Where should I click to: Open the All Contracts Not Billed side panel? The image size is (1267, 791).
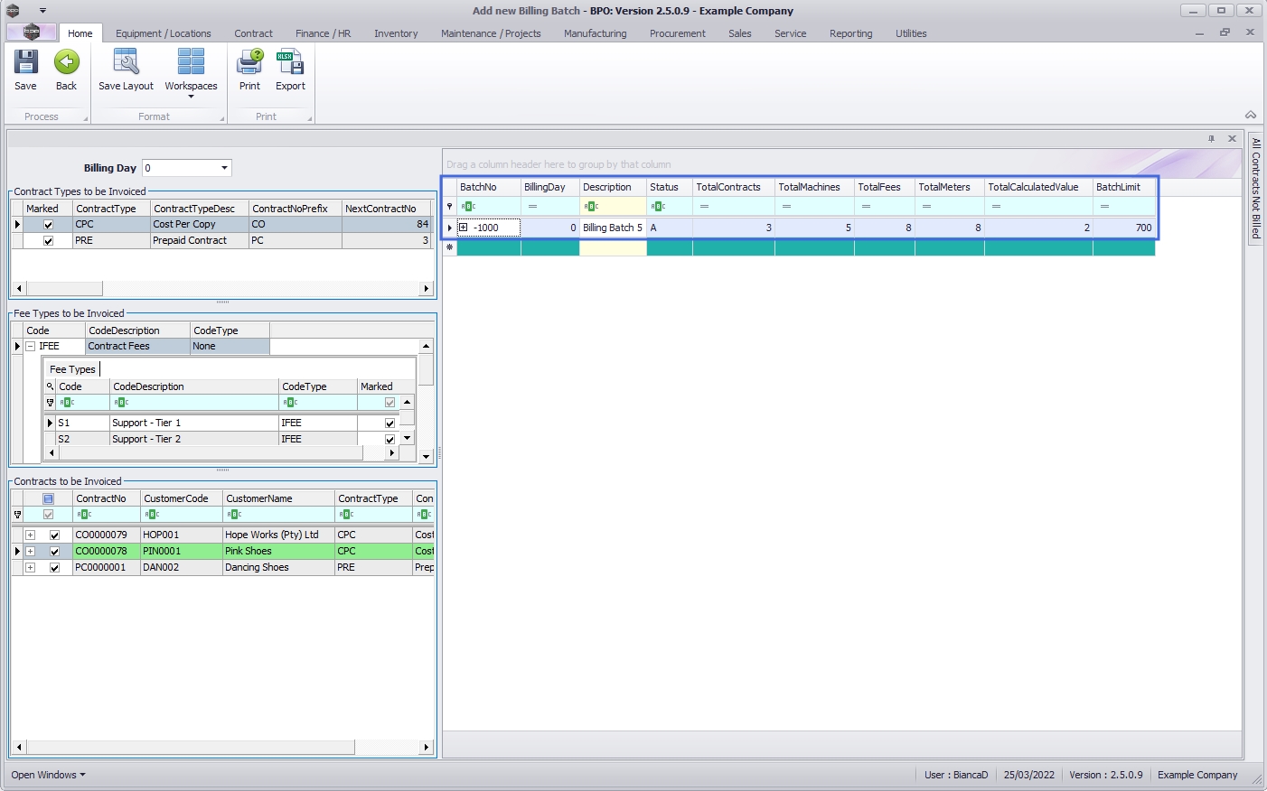point(1255,188)
